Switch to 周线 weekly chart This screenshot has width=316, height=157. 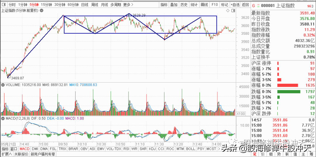point(95,5)
